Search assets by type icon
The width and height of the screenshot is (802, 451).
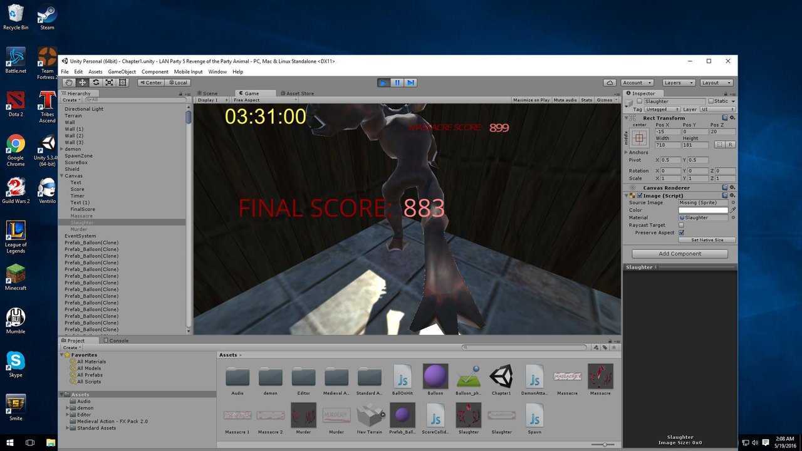click(x=596, y=347)
